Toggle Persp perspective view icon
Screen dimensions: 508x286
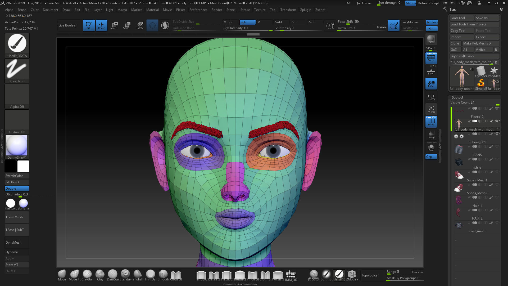[x=431, y=58]
